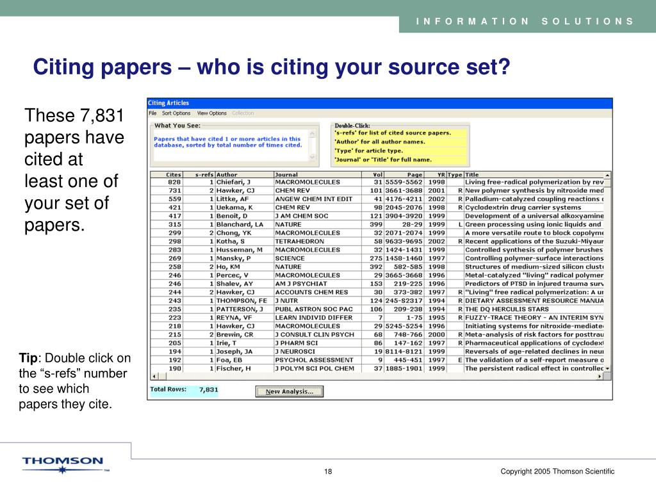
Task: Click the What You See box scrollbar
Action: 312,145
